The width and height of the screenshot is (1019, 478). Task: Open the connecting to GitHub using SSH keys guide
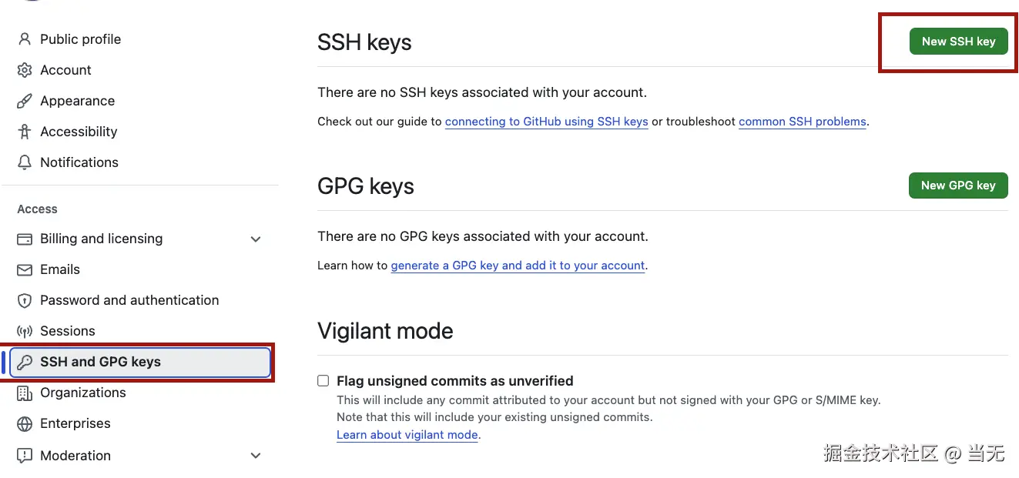[546, 121]
